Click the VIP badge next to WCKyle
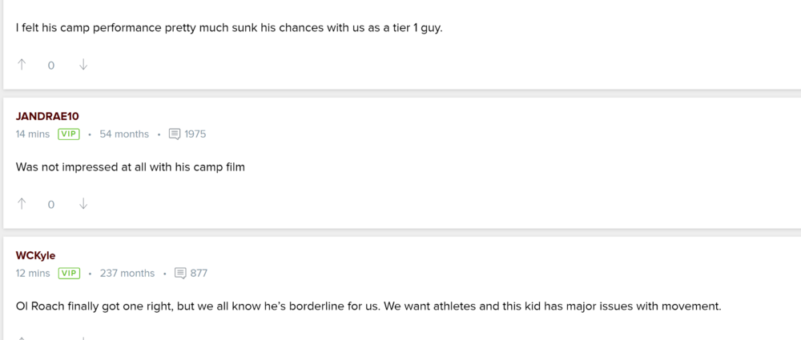Viewport: 801px width, 340px height. (69, 274)
